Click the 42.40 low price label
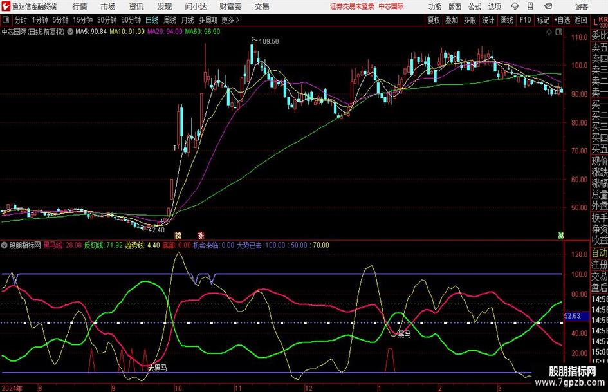The width and height of the screenshot is (608, 392). pos(156,230)
